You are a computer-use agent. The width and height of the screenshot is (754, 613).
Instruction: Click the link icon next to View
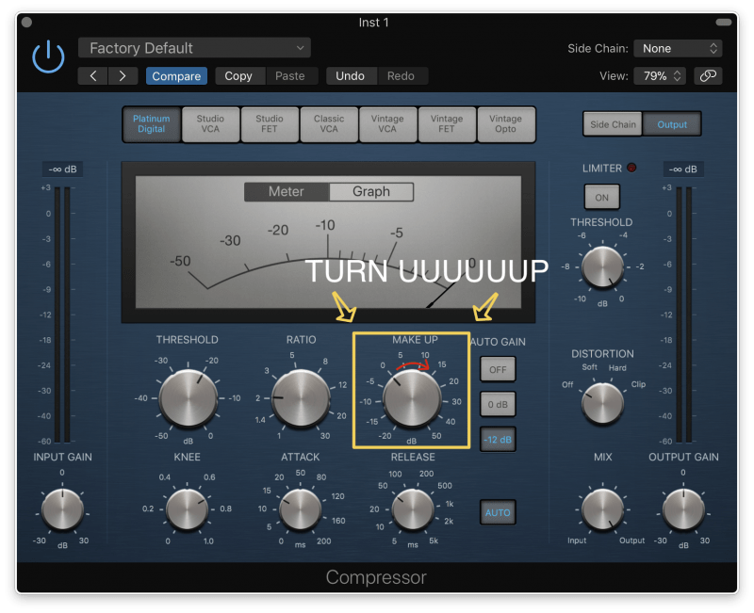click(708, 76)
